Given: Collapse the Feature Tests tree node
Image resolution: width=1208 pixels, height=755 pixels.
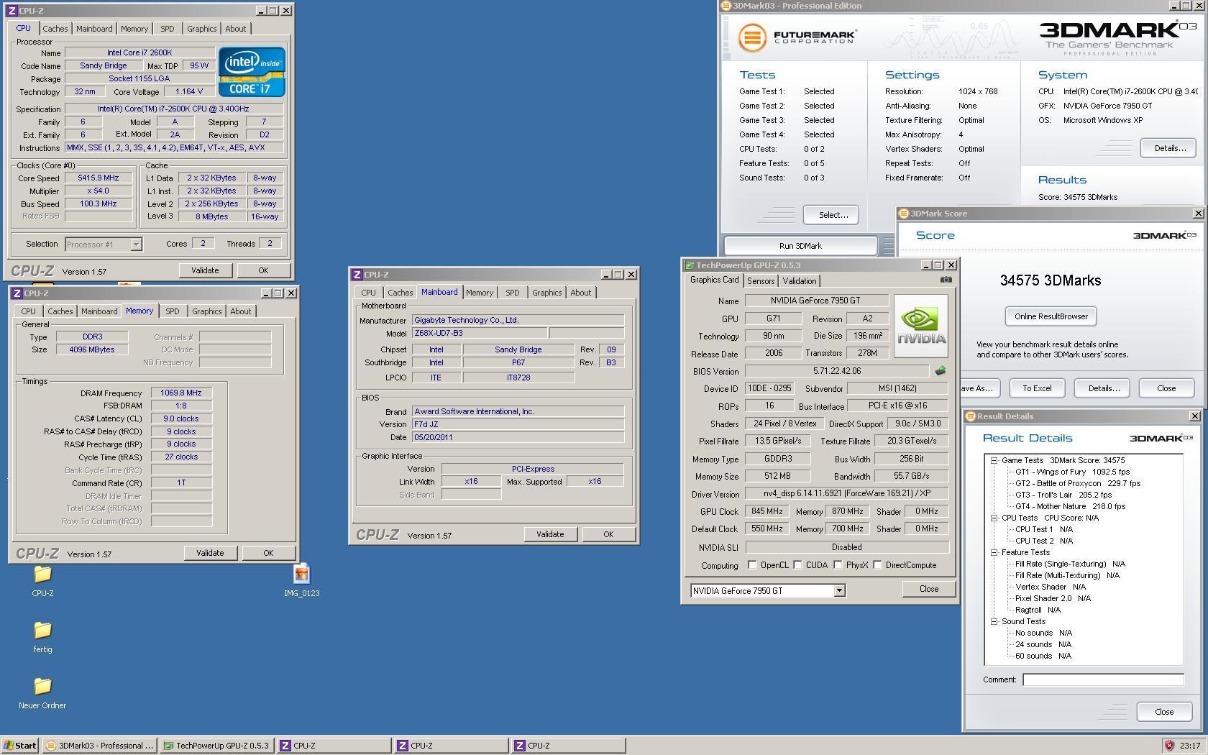Looking at the screenshot, I should click(994, 552).
